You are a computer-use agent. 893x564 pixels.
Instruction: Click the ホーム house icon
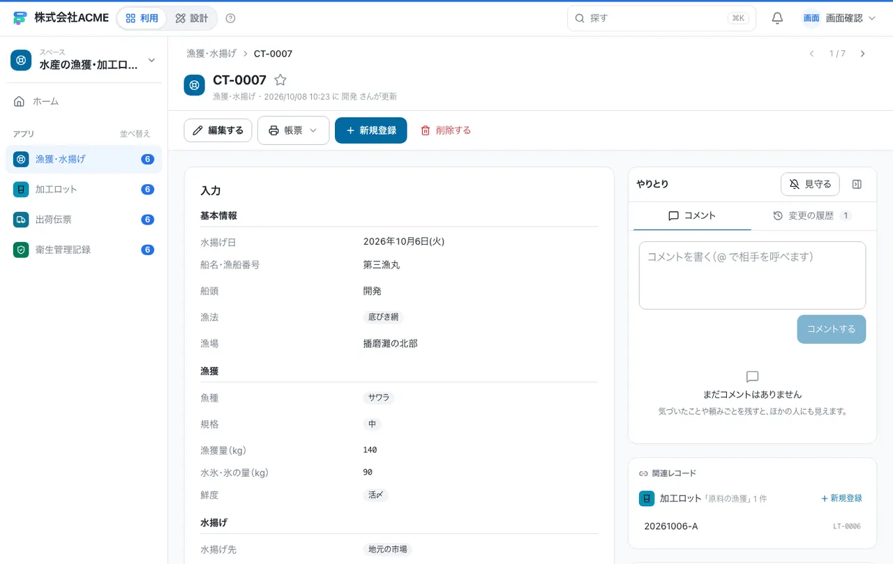click(x=20, y=102)
